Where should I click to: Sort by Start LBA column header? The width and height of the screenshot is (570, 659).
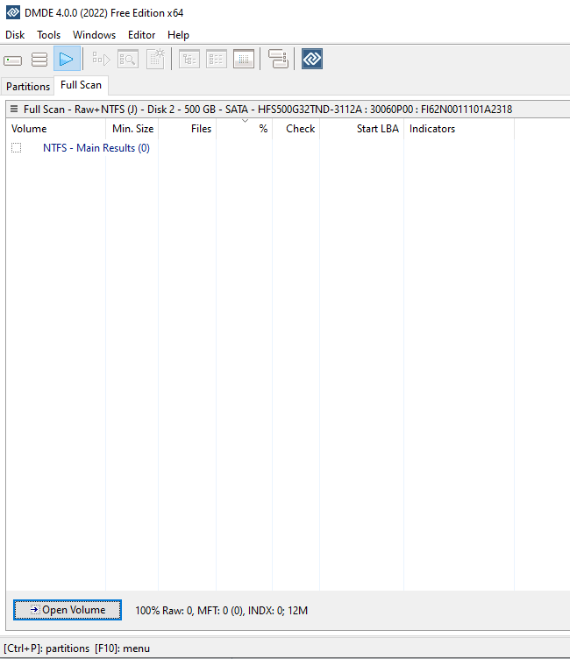click(362, 129)
